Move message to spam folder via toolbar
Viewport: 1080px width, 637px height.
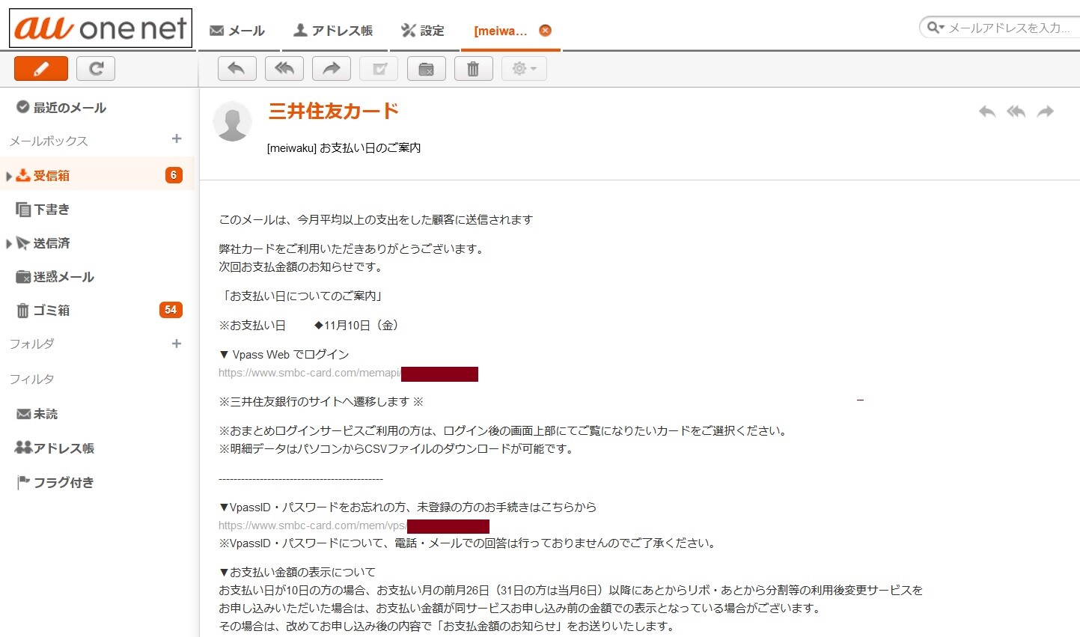(427, 69)
